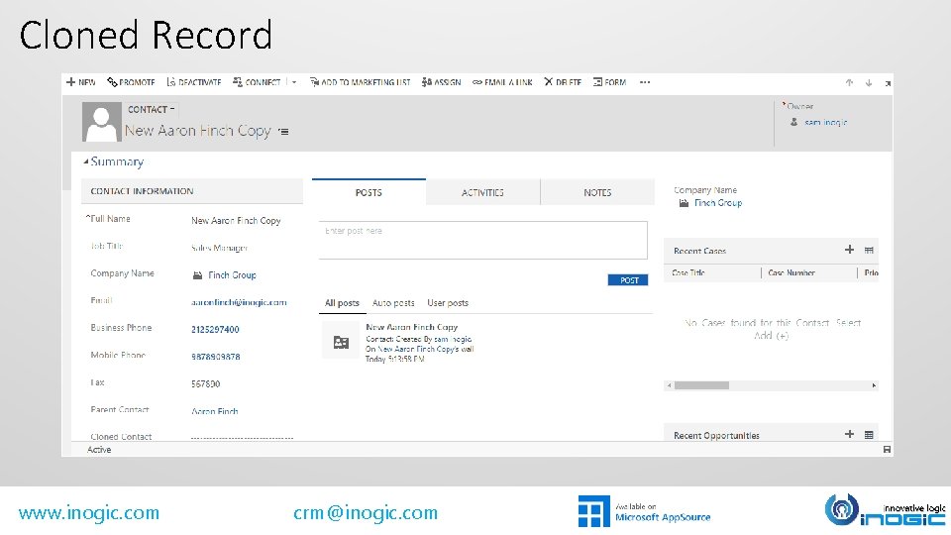
Task: Click the Connect command
Action: pyautogui.click(x=257, y=82)
